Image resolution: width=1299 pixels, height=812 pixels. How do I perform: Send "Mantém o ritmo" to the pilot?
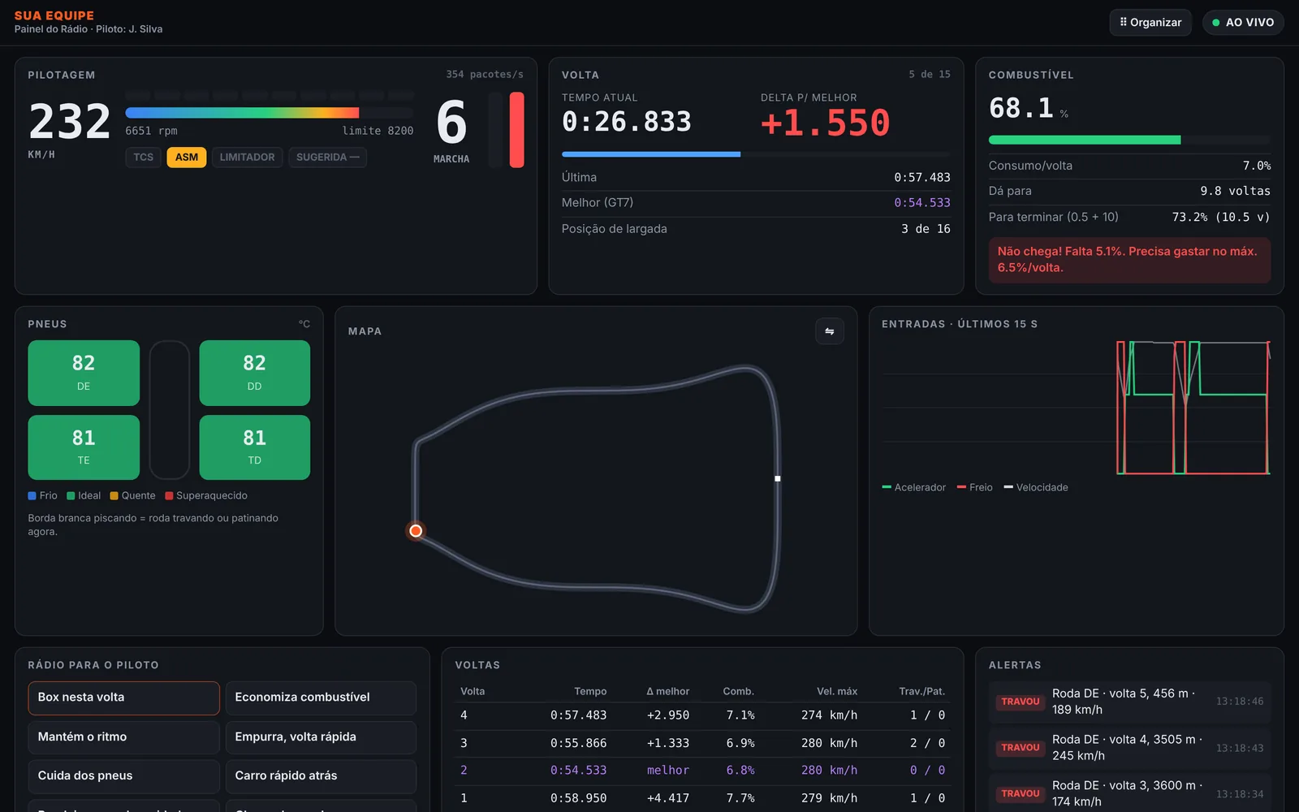[x=123, y=737]
